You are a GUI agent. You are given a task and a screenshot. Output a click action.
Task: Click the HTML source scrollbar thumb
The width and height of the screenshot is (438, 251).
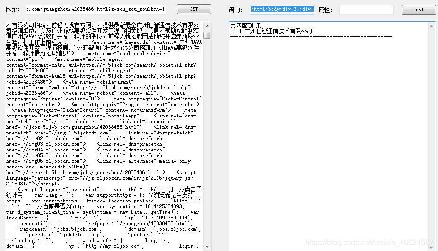(207, 35)
